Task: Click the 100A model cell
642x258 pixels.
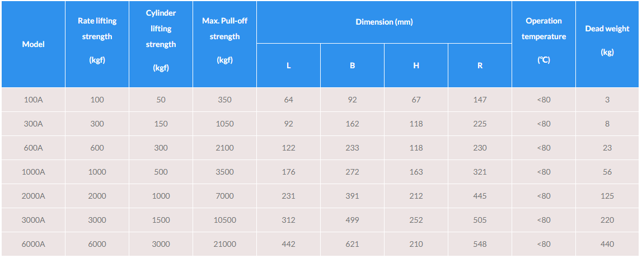Action: [34, 100]
